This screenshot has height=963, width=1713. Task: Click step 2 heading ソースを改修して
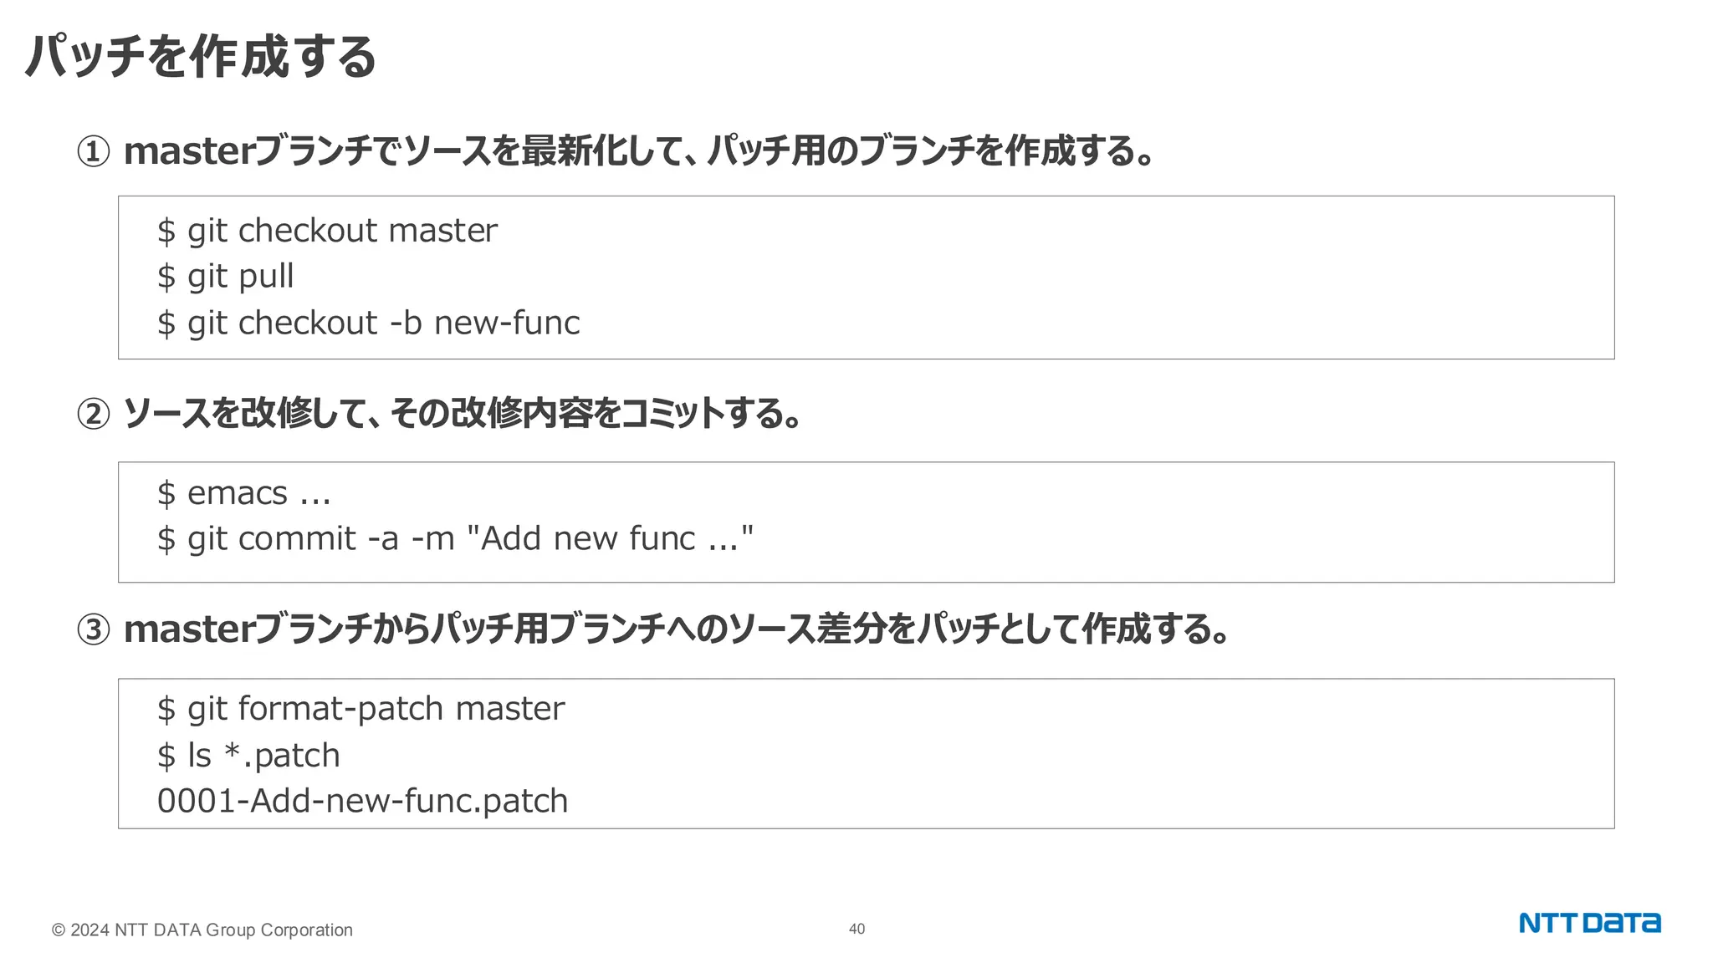click(x=463, y=413)
